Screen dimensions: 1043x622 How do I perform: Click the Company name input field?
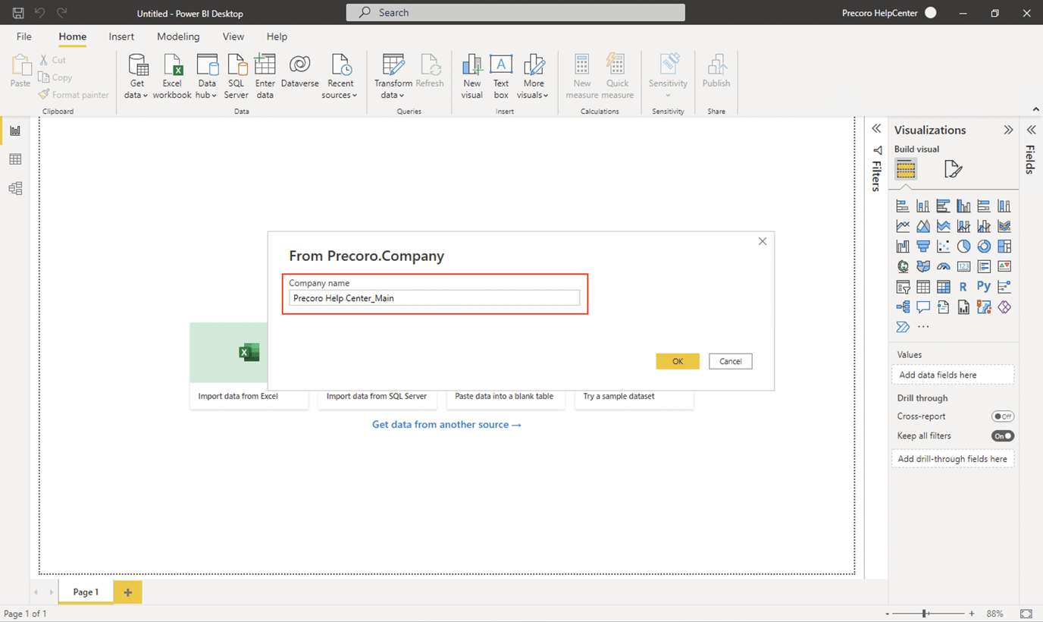434,297
